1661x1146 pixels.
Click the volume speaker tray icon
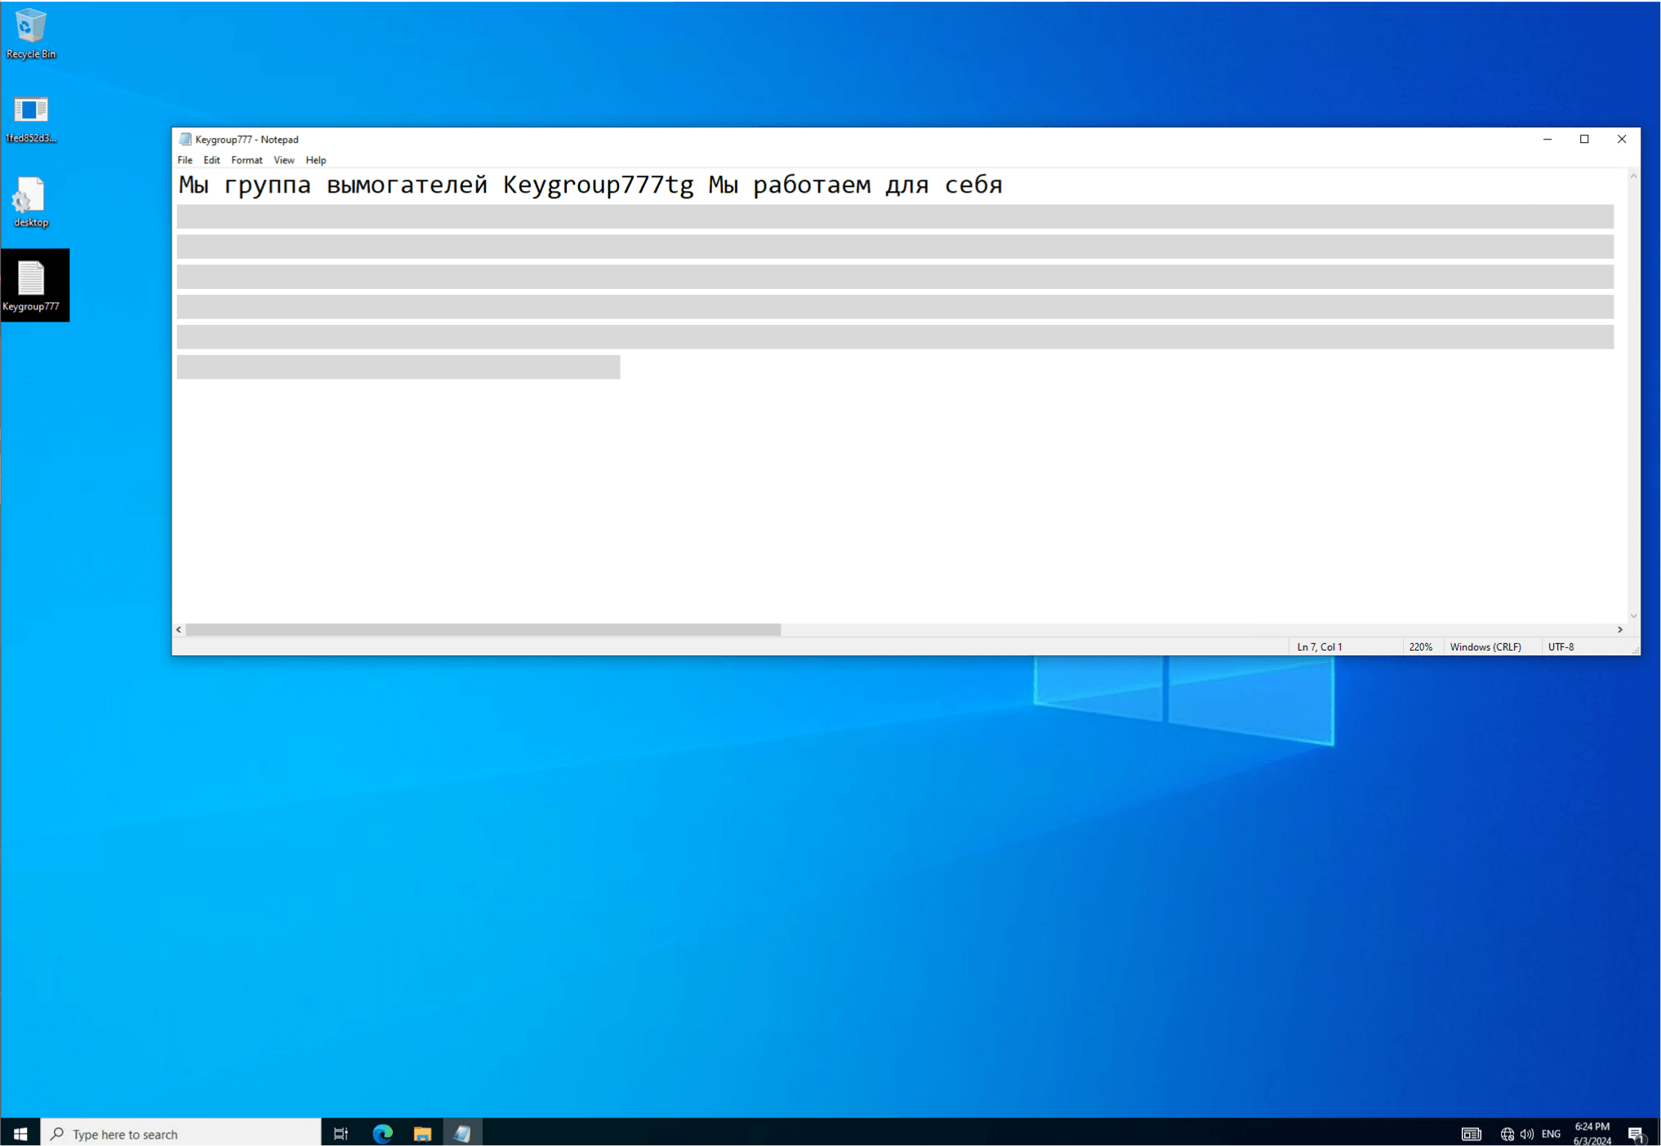(1526, 1133)
